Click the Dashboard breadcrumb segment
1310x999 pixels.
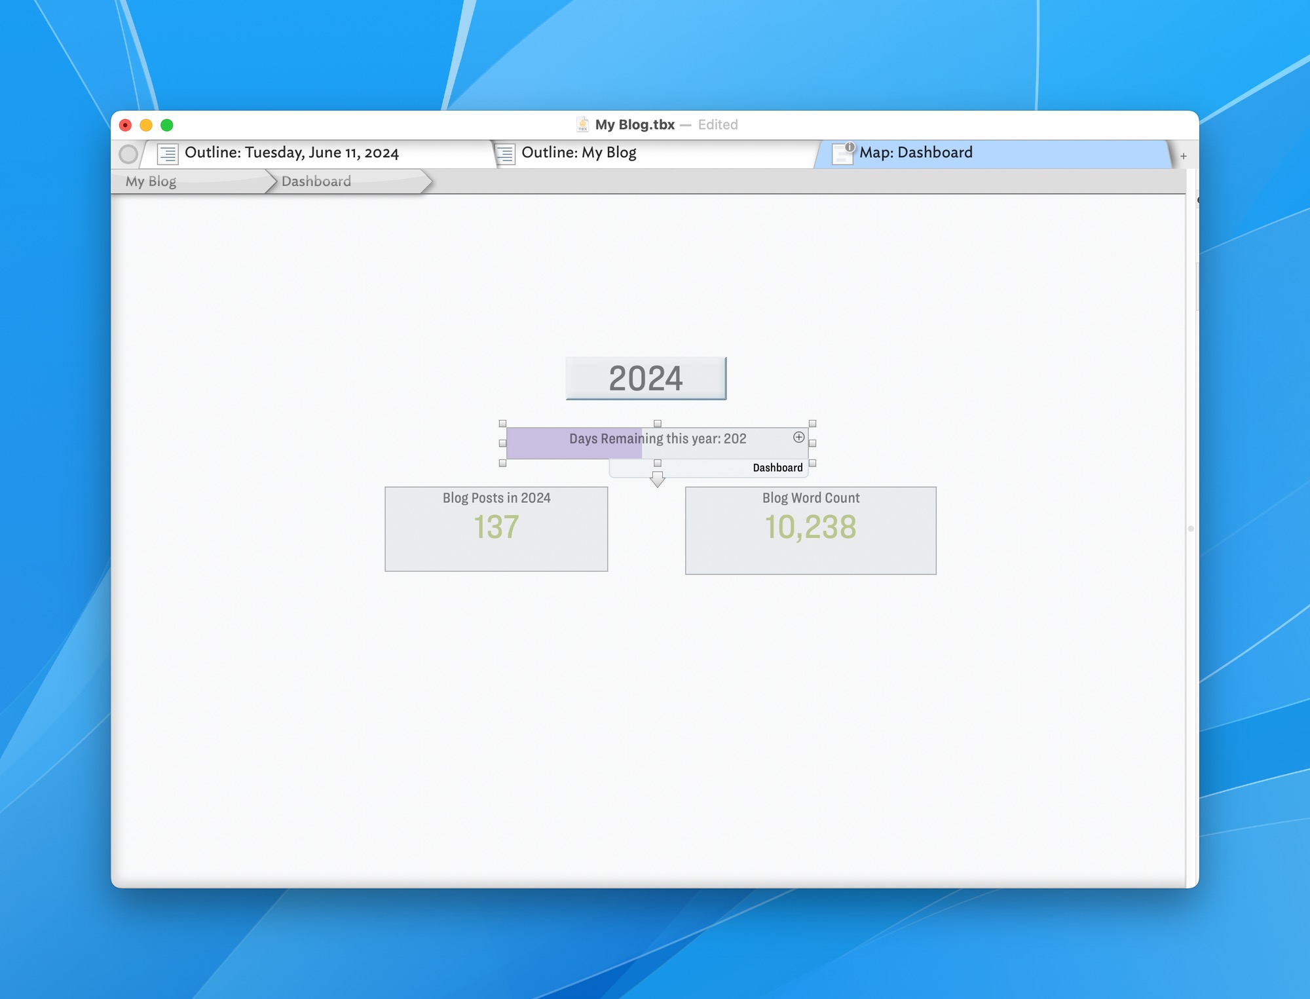coord(316,181)
